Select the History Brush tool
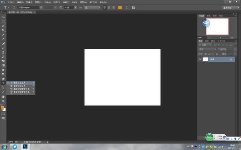This screenshot has height=150, width=241. point(3,57)
